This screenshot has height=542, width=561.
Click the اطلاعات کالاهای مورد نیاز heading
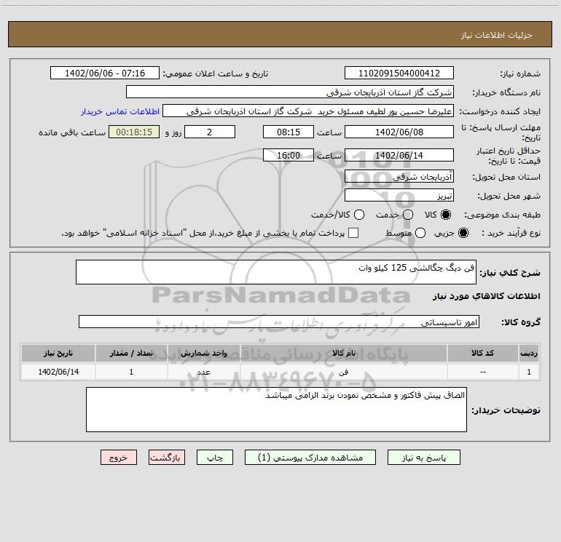point(486,296)
